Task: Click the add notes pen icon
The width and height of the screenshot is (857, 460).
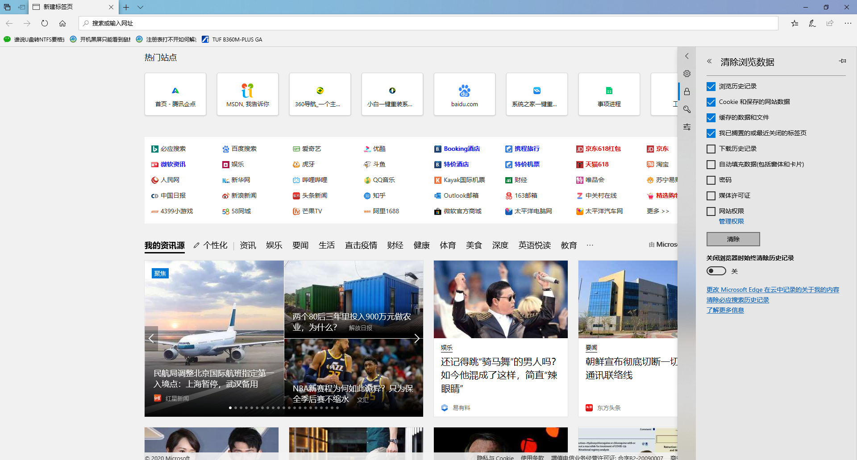Action: [x=812, y=23]
